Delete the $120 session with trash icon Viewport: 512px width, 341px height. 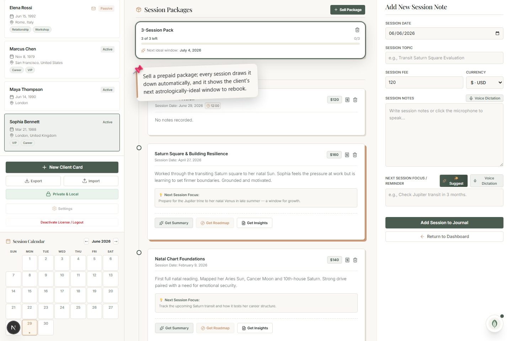point(355,100)
